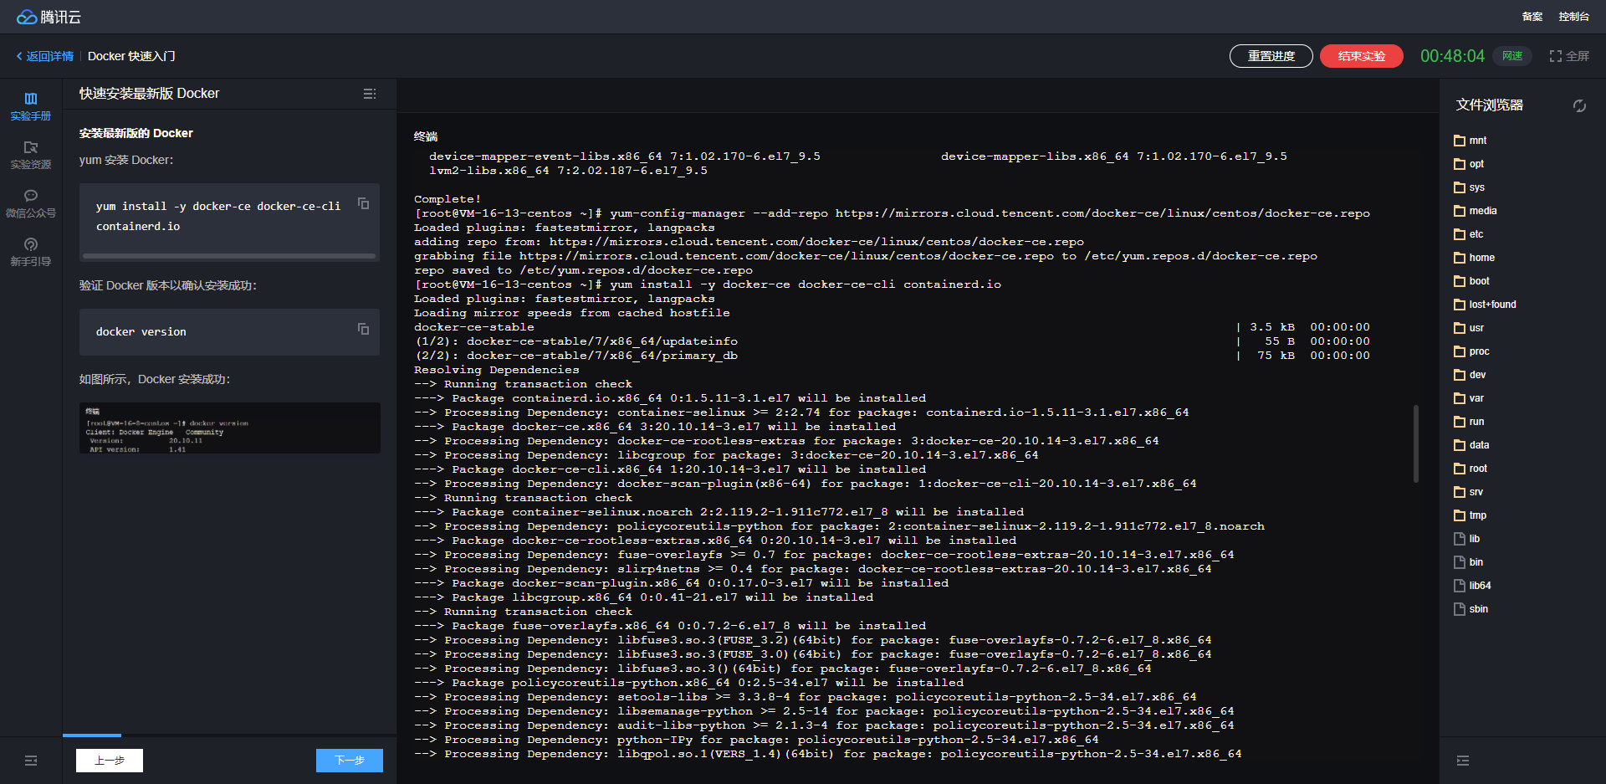Image resolution: width=1606 pixels, height=784 pixels.
Task: Open the dev folder
Action: click(x=1470, y=375)
